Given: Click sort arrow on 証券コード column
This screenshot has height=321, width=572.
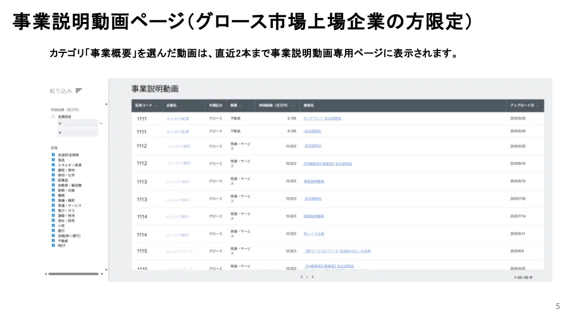Looking at the screenshot, I should click(x=156, y=106).
